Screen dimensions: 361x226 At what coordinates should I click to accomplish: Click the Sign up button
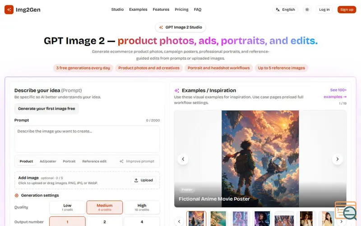pyautogui.click(x=347, y=9)
